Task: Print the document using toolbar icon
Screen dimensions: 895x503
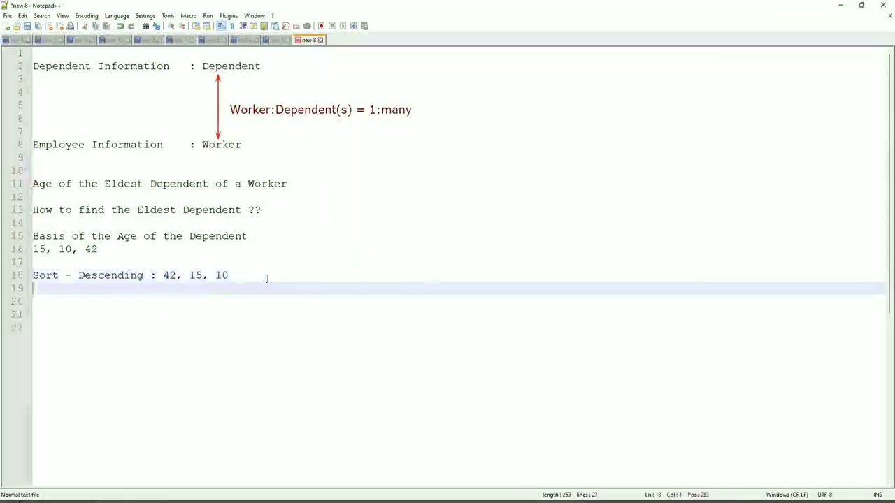Action: [x=70, y=27]
